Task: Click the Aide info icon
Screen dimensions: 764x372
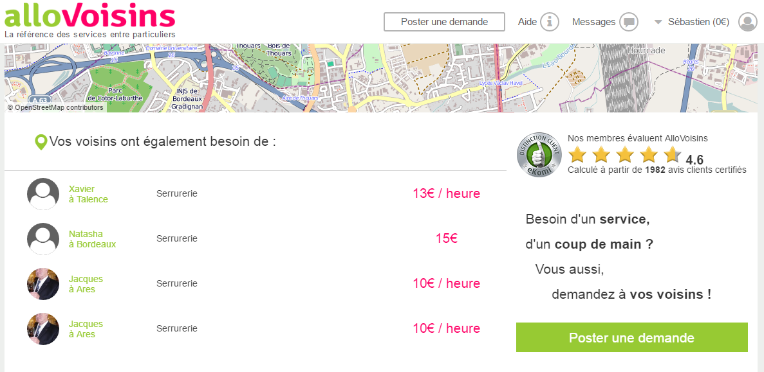Action: pyautogui.click(x=549, y=22)
